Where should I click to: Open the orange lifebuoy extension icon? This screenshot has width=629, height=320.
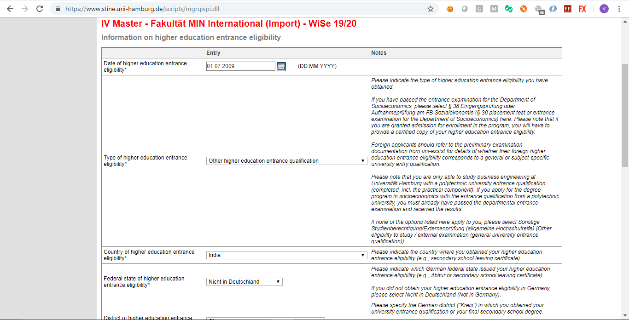tap(524, 9)
